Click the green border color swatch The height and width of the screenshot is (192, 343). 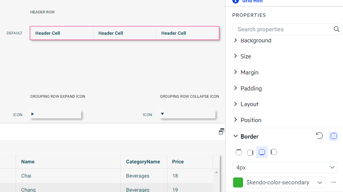238,182
